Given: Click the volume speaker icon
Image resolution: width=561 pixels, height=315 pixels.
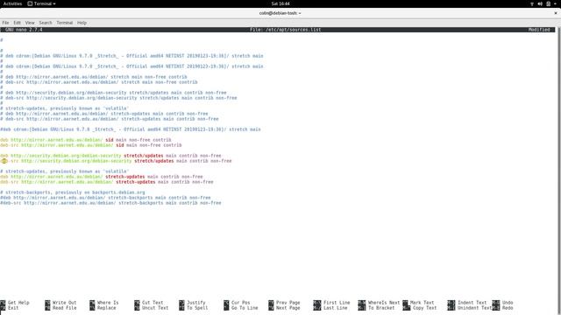Looking at the screenshot, I should (x=540, y=3).
